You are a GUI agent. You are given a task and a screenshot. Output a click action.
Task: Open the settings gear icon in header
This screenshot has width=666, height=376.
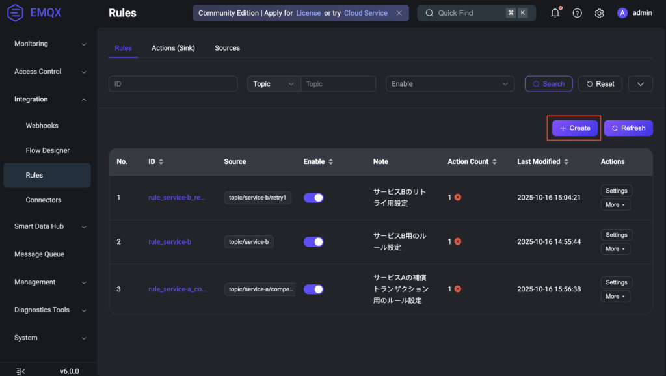coord(599,13)
